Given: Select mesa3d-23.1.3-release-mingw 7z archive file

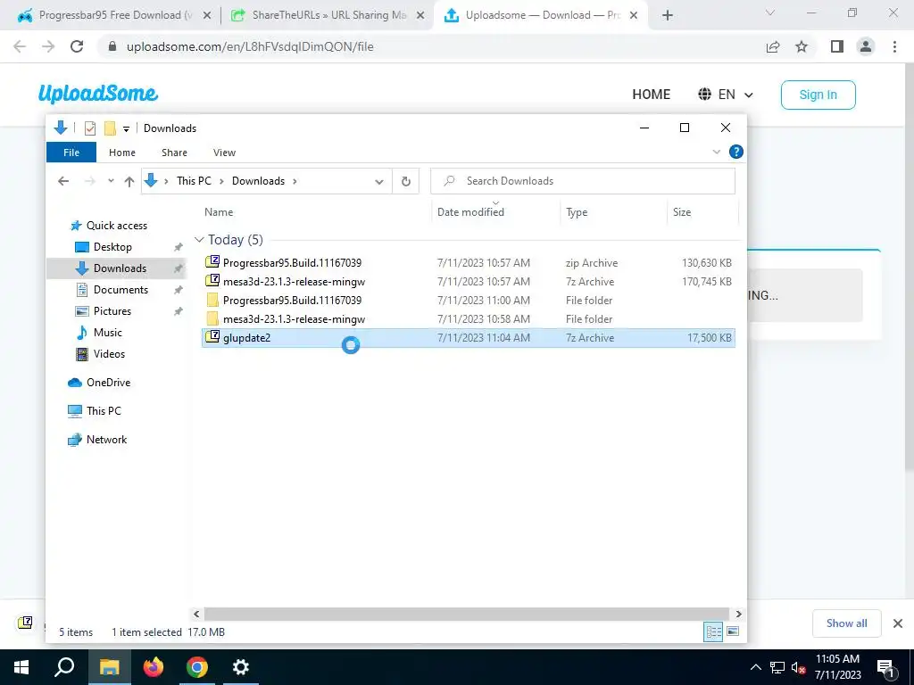Looking at the screenshot, I should [x=469, y=281].
